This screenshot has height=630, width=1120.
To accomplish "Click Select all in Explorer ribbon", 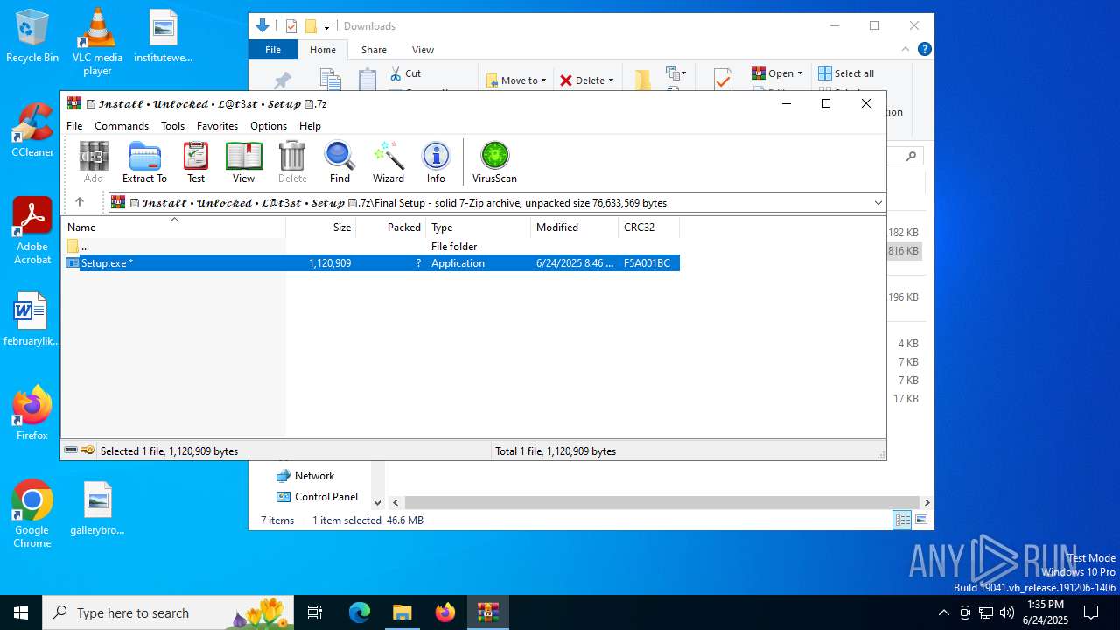I will pyautogui.click(x=845, y=73).
